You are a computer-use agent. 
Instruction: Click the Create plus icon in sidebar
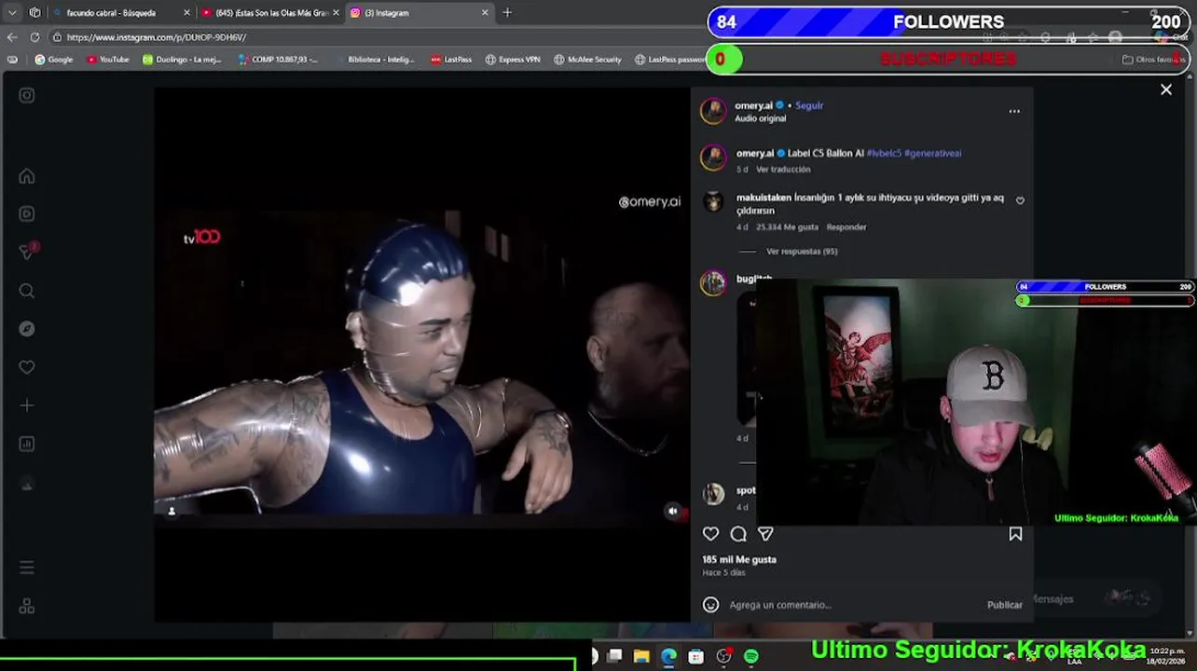[x=27, y=405]
